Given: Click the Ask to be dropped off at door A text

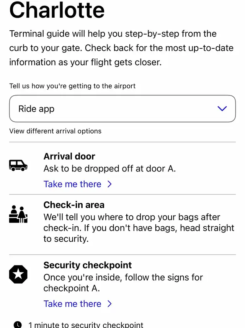Looking at the screenshot, I should click(109, 168).
